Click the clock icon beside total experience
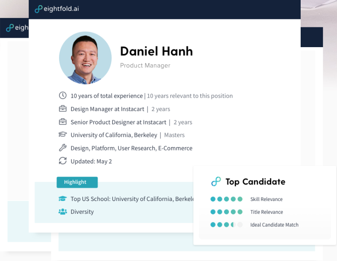Screen dimensions: 337x261 click(x=63, y=96)
